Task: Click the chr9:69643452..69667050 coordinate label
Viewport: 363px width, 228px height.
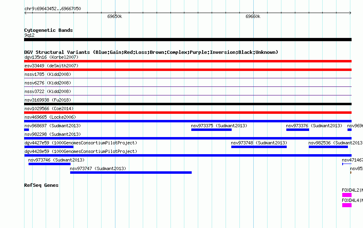Action: 53,9
